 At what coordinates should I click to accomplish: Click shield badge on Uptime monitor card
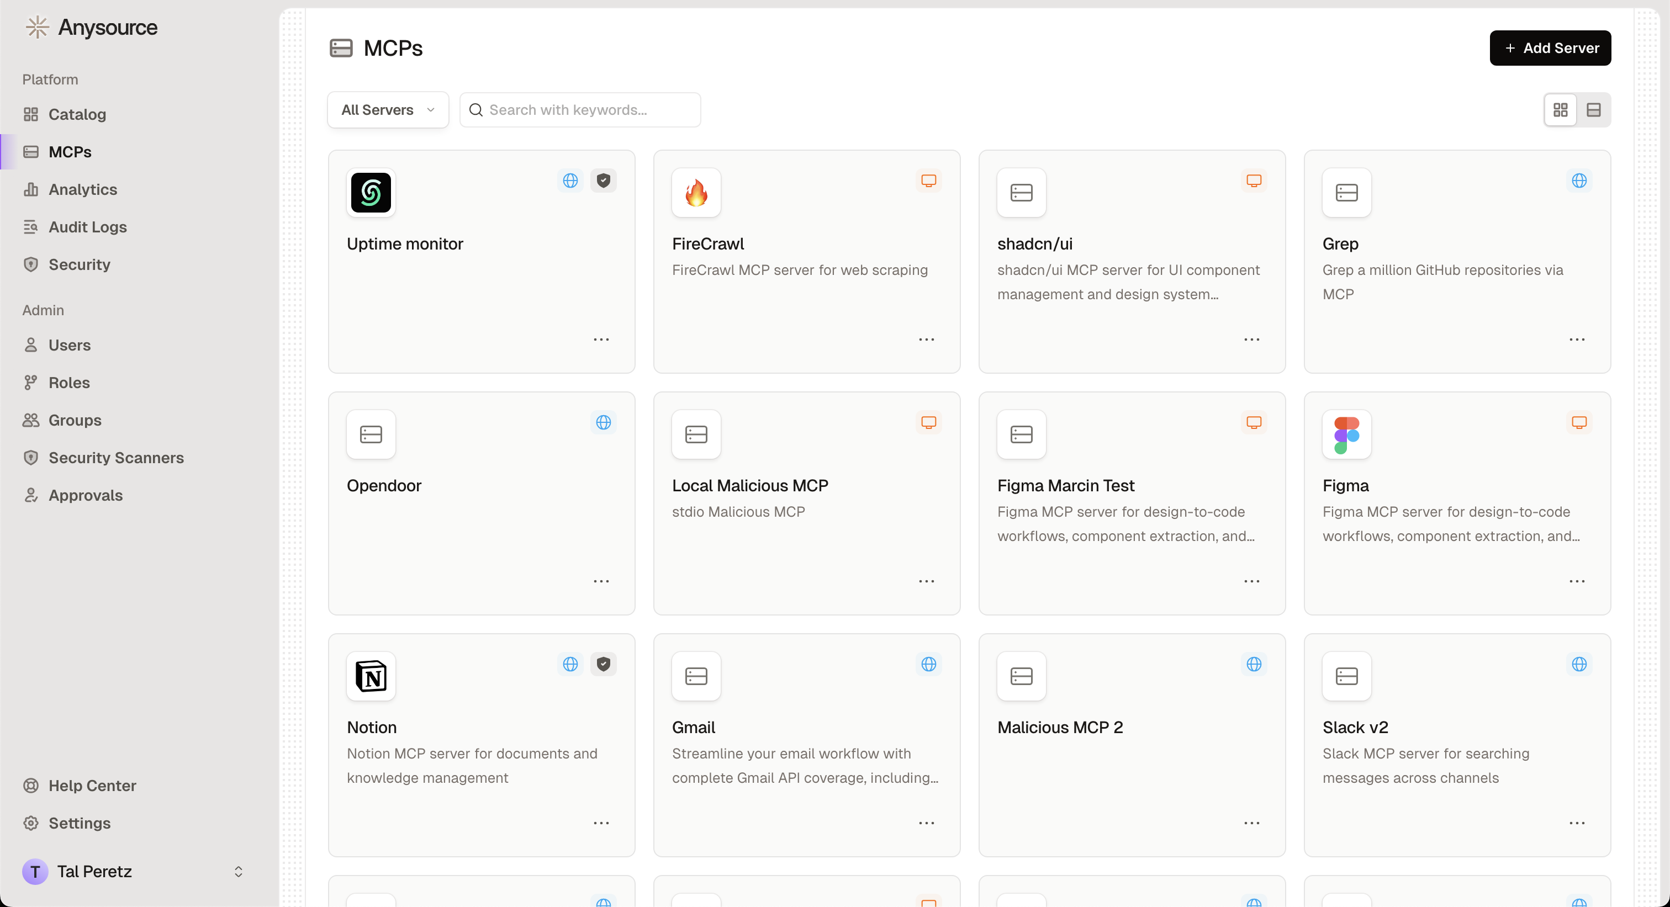[604, 181]
